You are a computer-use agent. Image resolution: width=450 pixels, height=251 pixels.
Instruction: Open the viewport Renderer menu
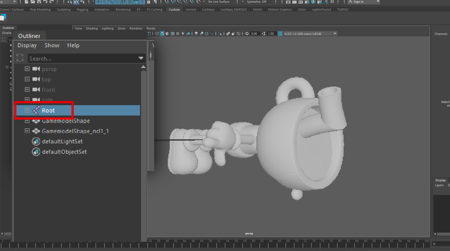pyautogui.click(x=136, y=28)
